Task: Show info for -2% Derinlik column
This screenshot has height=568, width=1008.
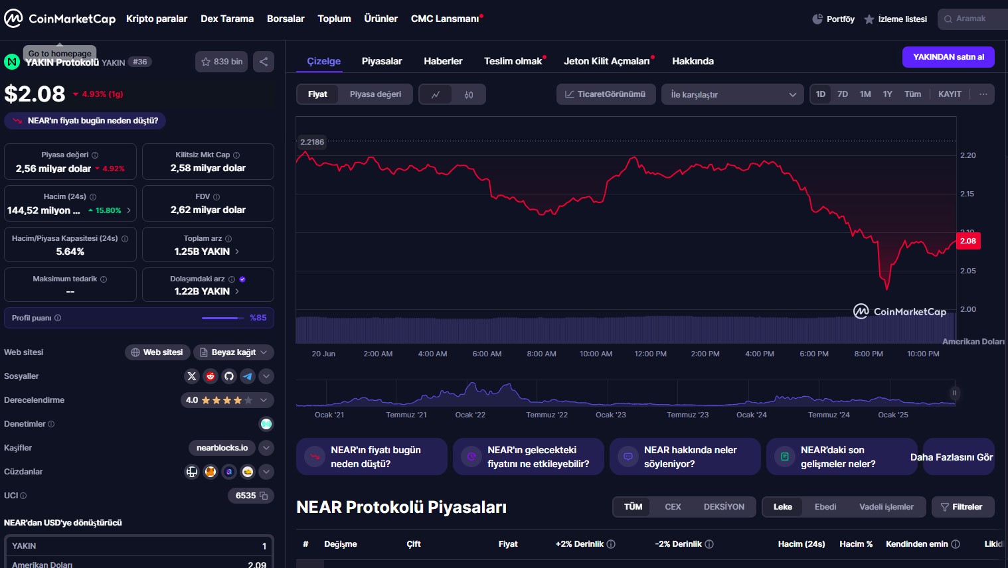Action: (x=709, y=544)
